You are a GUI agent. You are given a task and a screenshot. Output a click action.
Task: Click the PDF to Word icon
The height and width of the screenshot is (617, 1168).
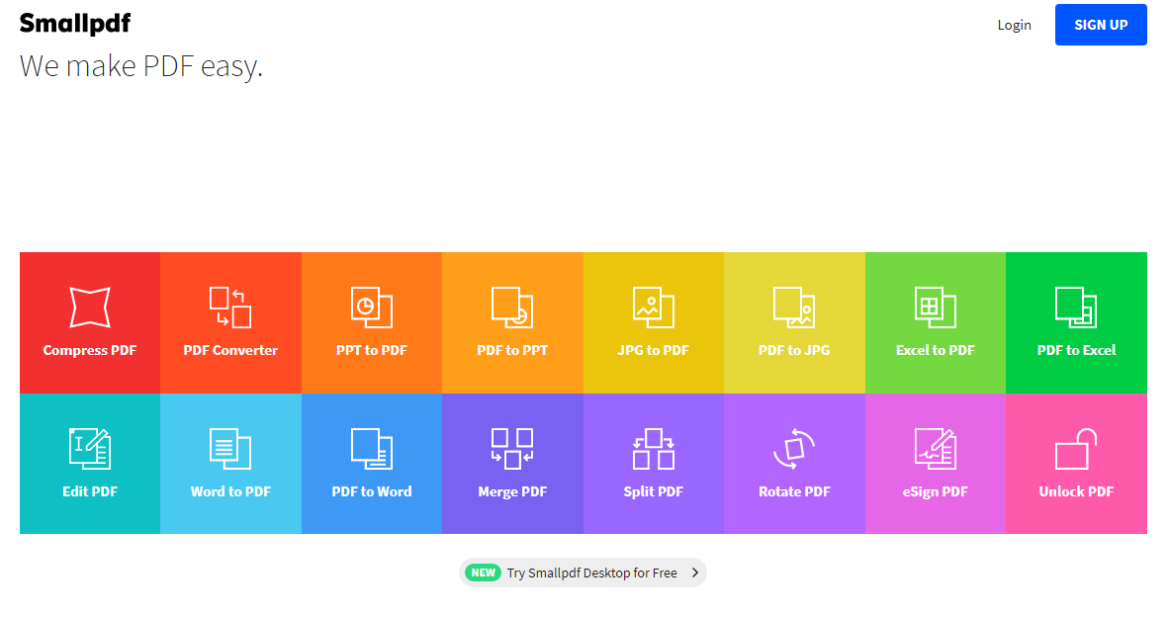point(372,449)
